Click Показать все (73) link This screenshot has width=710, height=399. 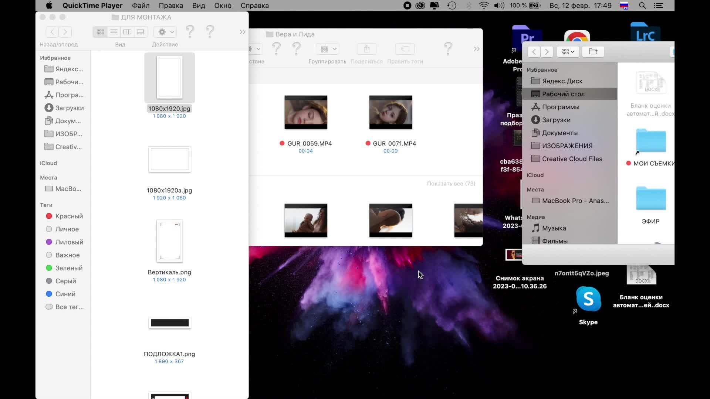[x=451, y=184]
